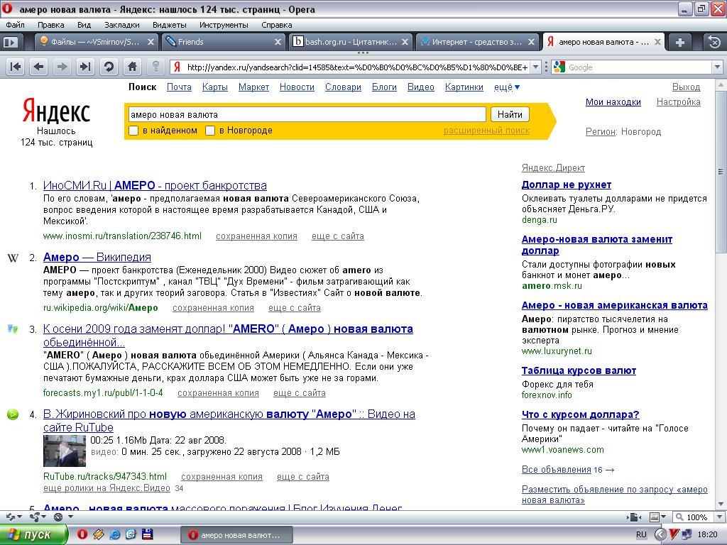Follow the 'расширенный поиск' link
Screen dimensions: 727x545
pyautogui.click(x=486, y=131)
